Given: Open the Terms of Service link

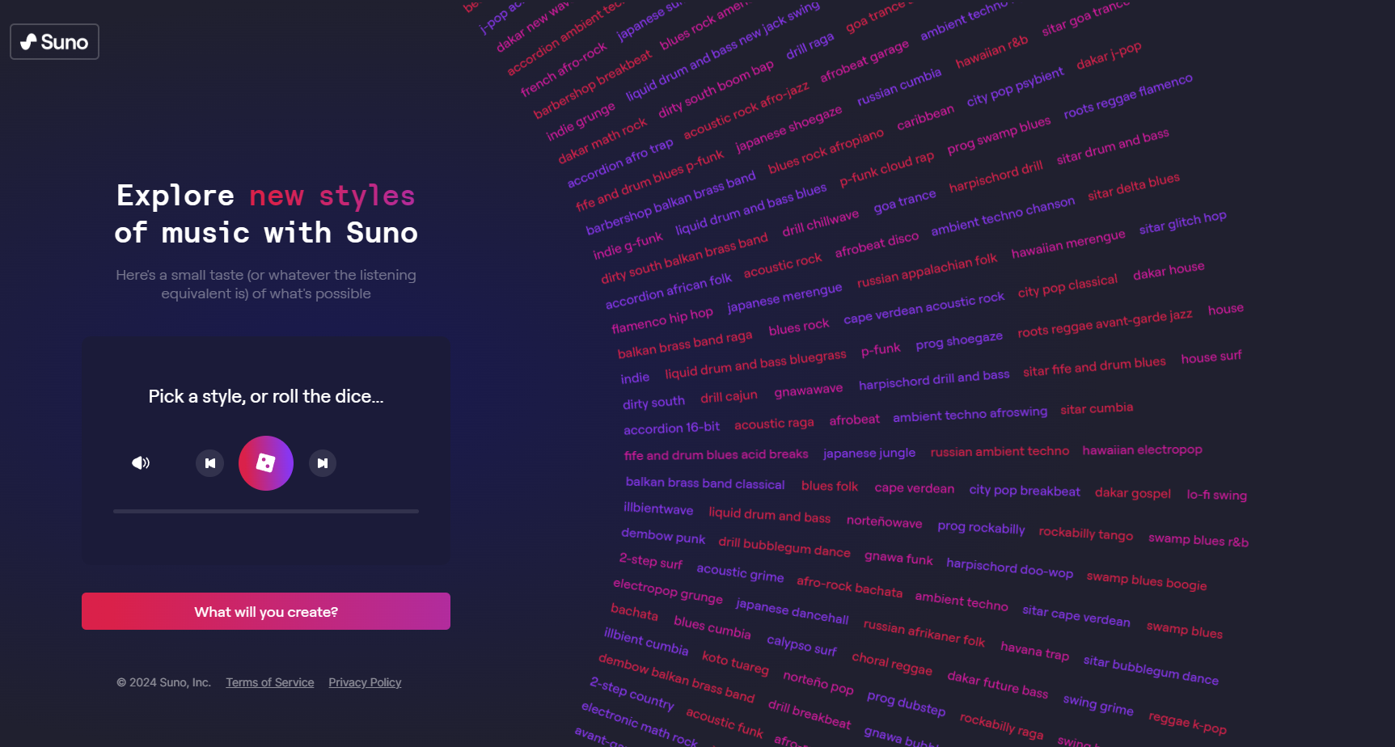Looking at the screenshot, I should tap(270, 682).
